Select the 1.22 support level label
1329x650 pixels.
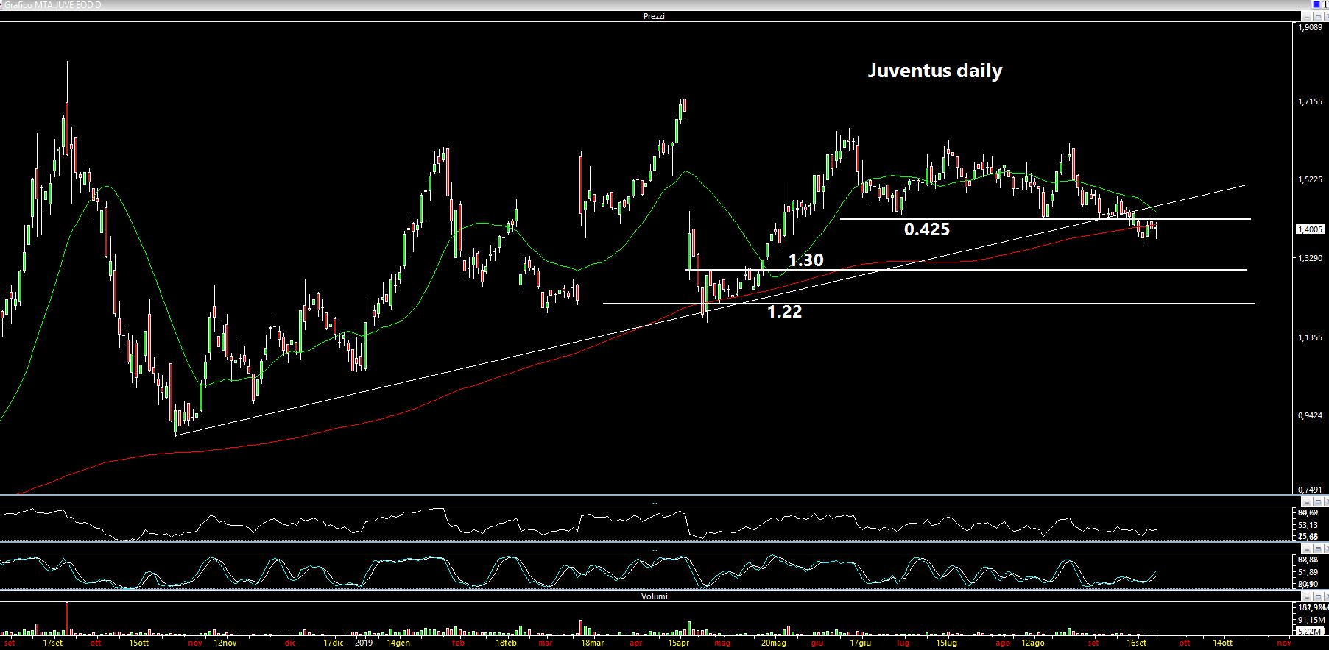tap(785, 312)
